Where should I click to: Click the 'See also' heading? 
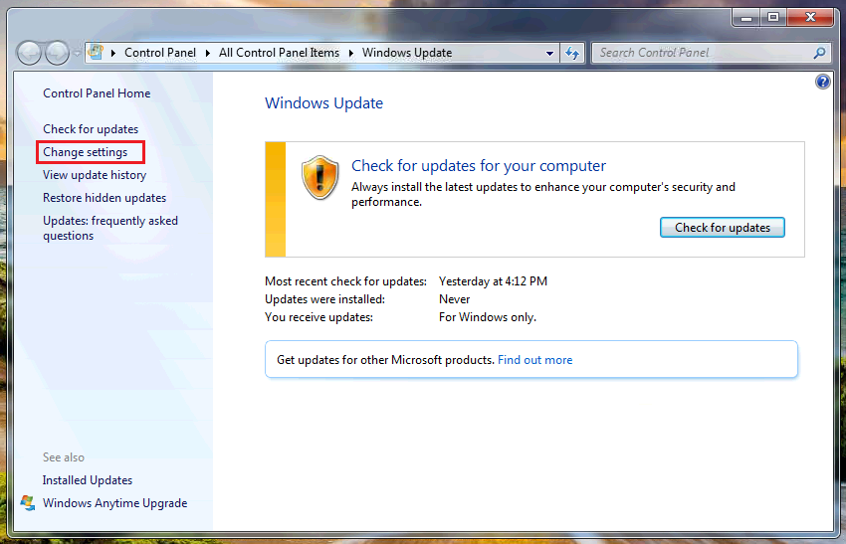tap(64, 457)
